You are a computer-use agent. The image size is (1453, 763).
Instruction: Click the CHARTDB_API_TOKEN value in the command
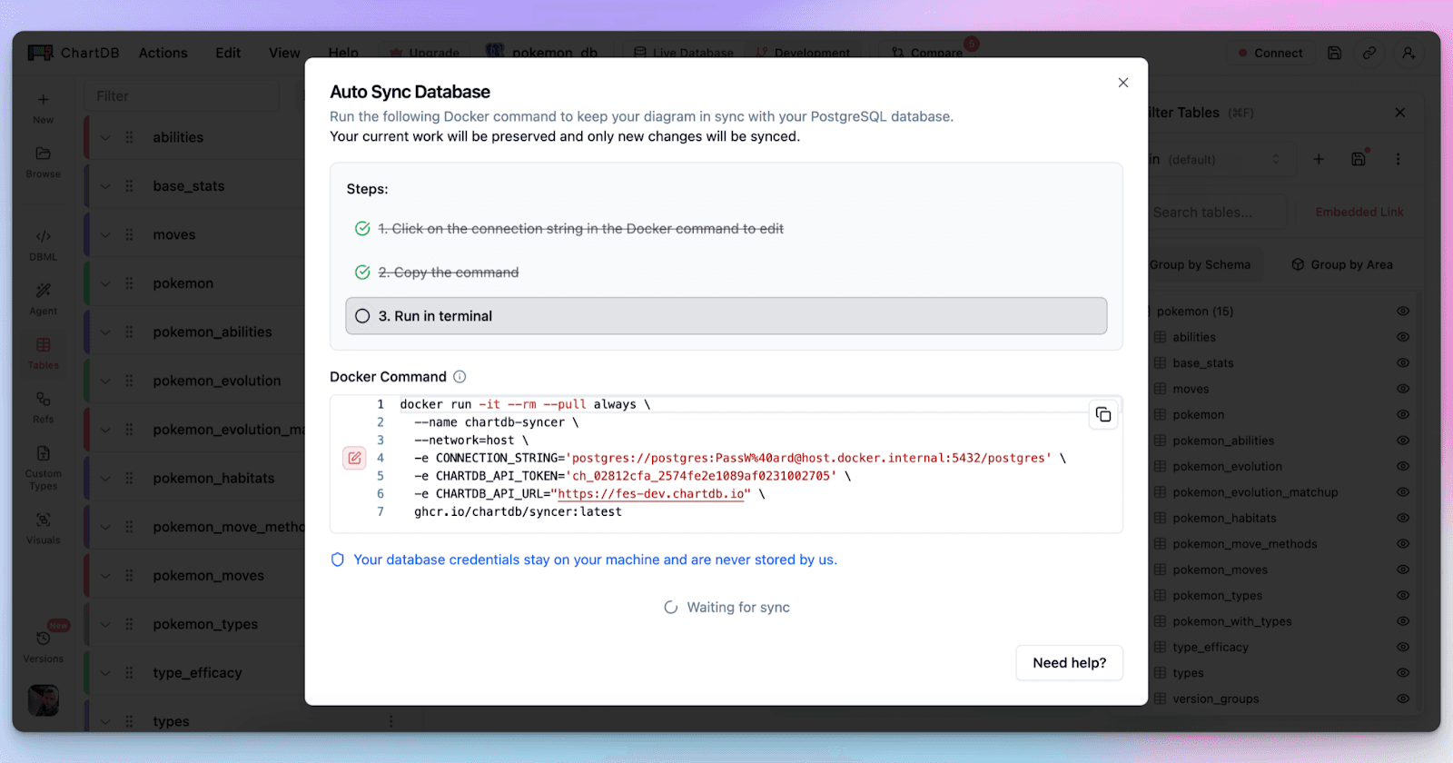[x=701, y=476]
